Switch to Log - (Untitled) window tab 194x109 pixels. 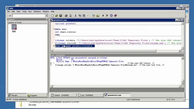click(90, 95)
